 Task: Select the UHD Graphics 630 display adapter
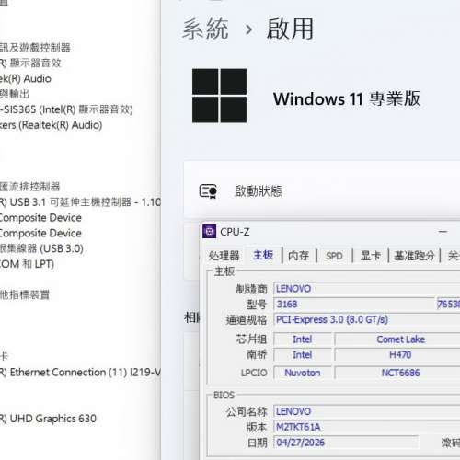click(48, 419)
